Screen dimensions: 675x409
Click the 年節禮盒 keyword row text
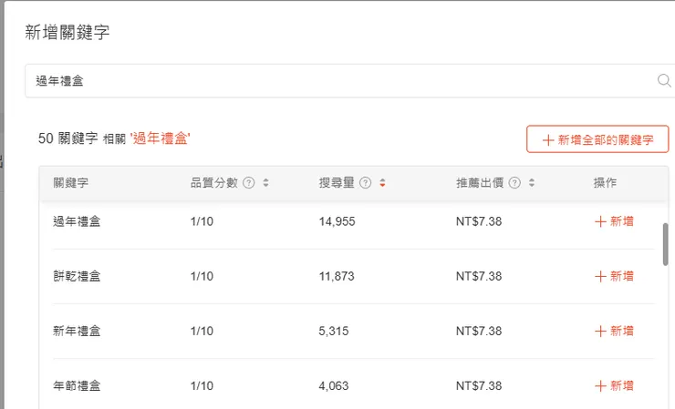coord(77,385)
